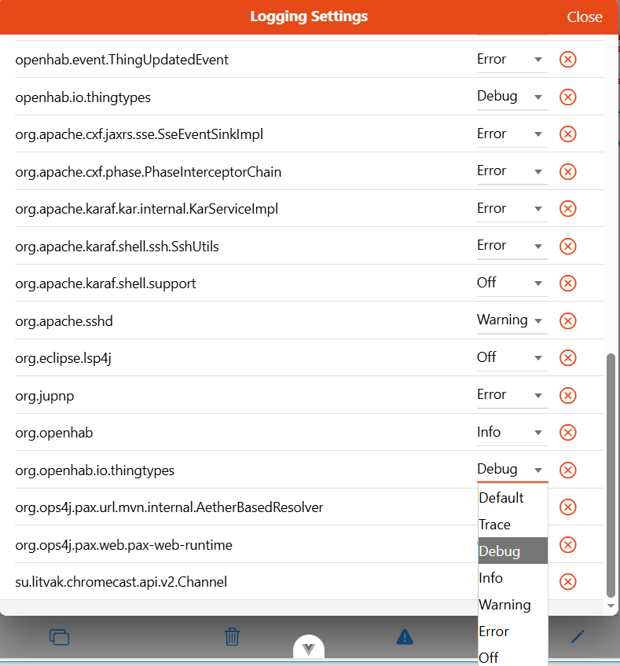Open level dropdown for PhaseInterceptorChain
Screen dimensions: 620x666
pyautogui.click(x=512, y=171)
